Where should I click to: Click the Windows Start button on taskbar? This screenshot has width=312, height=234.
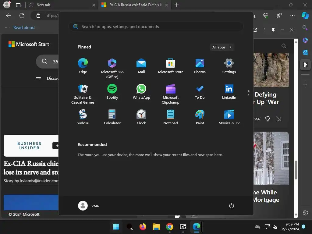pyautogui.click(x=116, y=227)
